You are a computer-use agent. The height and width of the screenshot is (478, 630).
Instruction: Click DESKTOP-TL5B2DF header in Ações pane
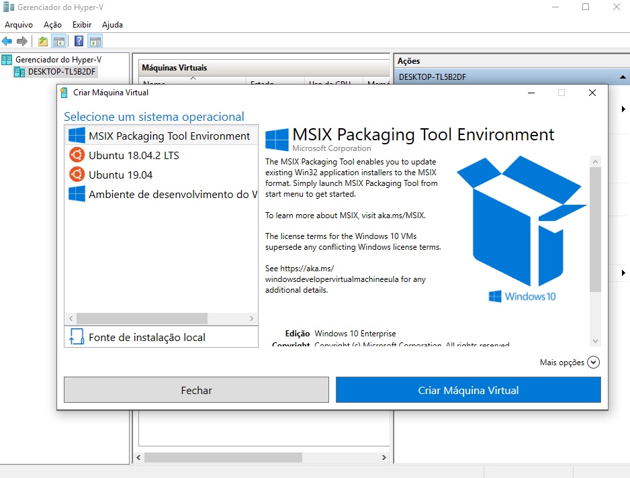tap(512, 77)
